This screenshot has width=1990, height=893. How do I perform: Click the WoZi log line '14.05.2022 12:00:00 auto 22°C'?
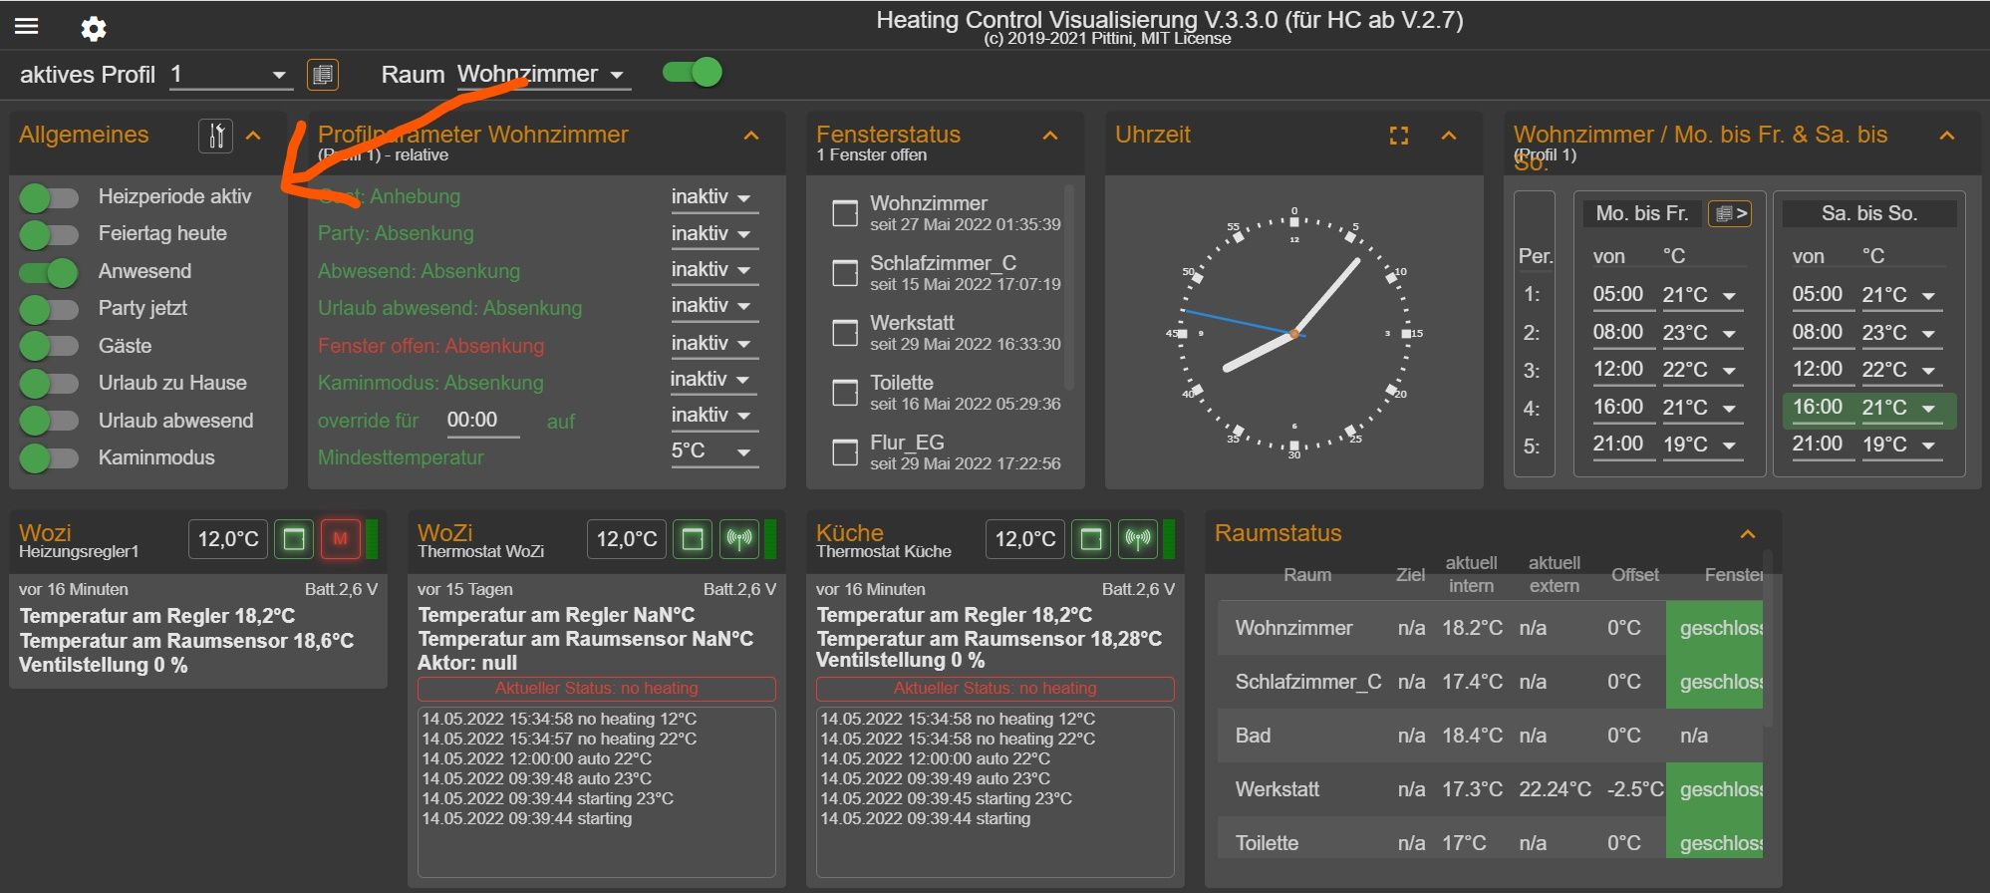tap(536, 759)
